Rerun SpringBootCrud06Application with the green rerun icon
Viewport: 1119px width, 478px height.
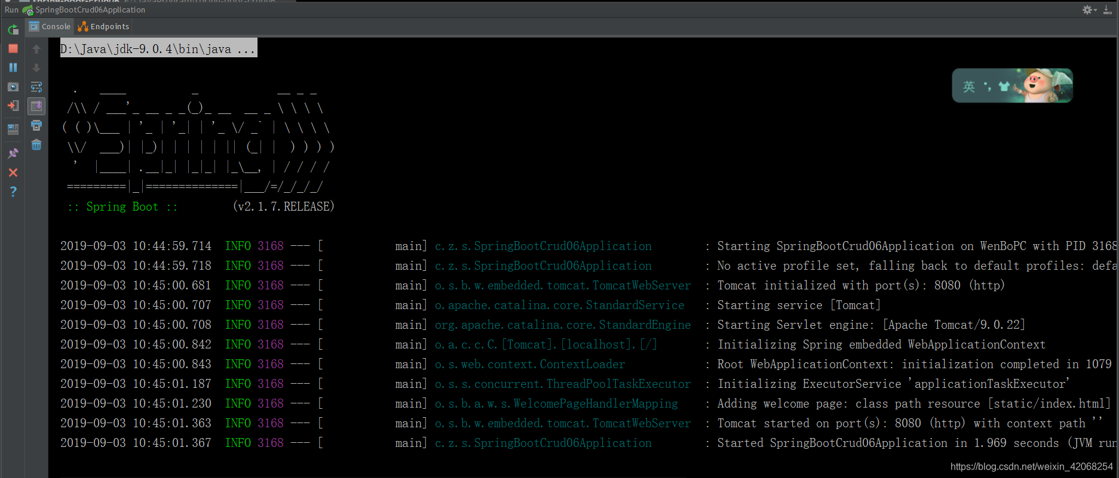[x=13, y=29]
